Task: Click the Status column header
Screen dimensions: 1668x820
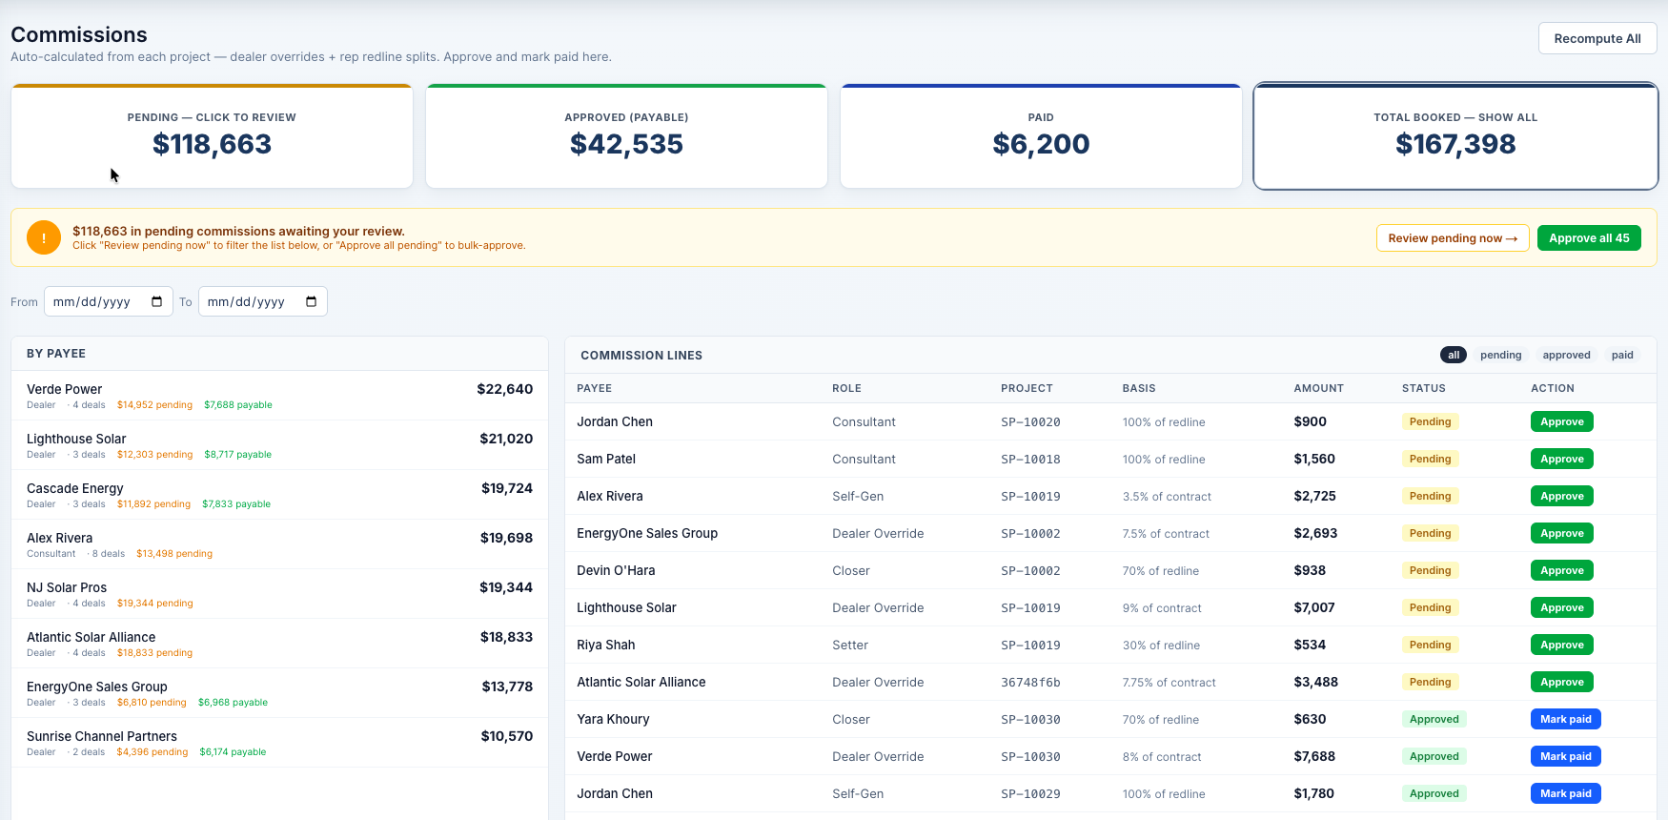Action: (x=1423, y=388)
